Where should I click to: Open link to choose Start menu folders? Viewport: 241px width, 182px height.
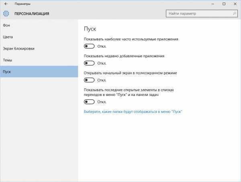point(133,112)
